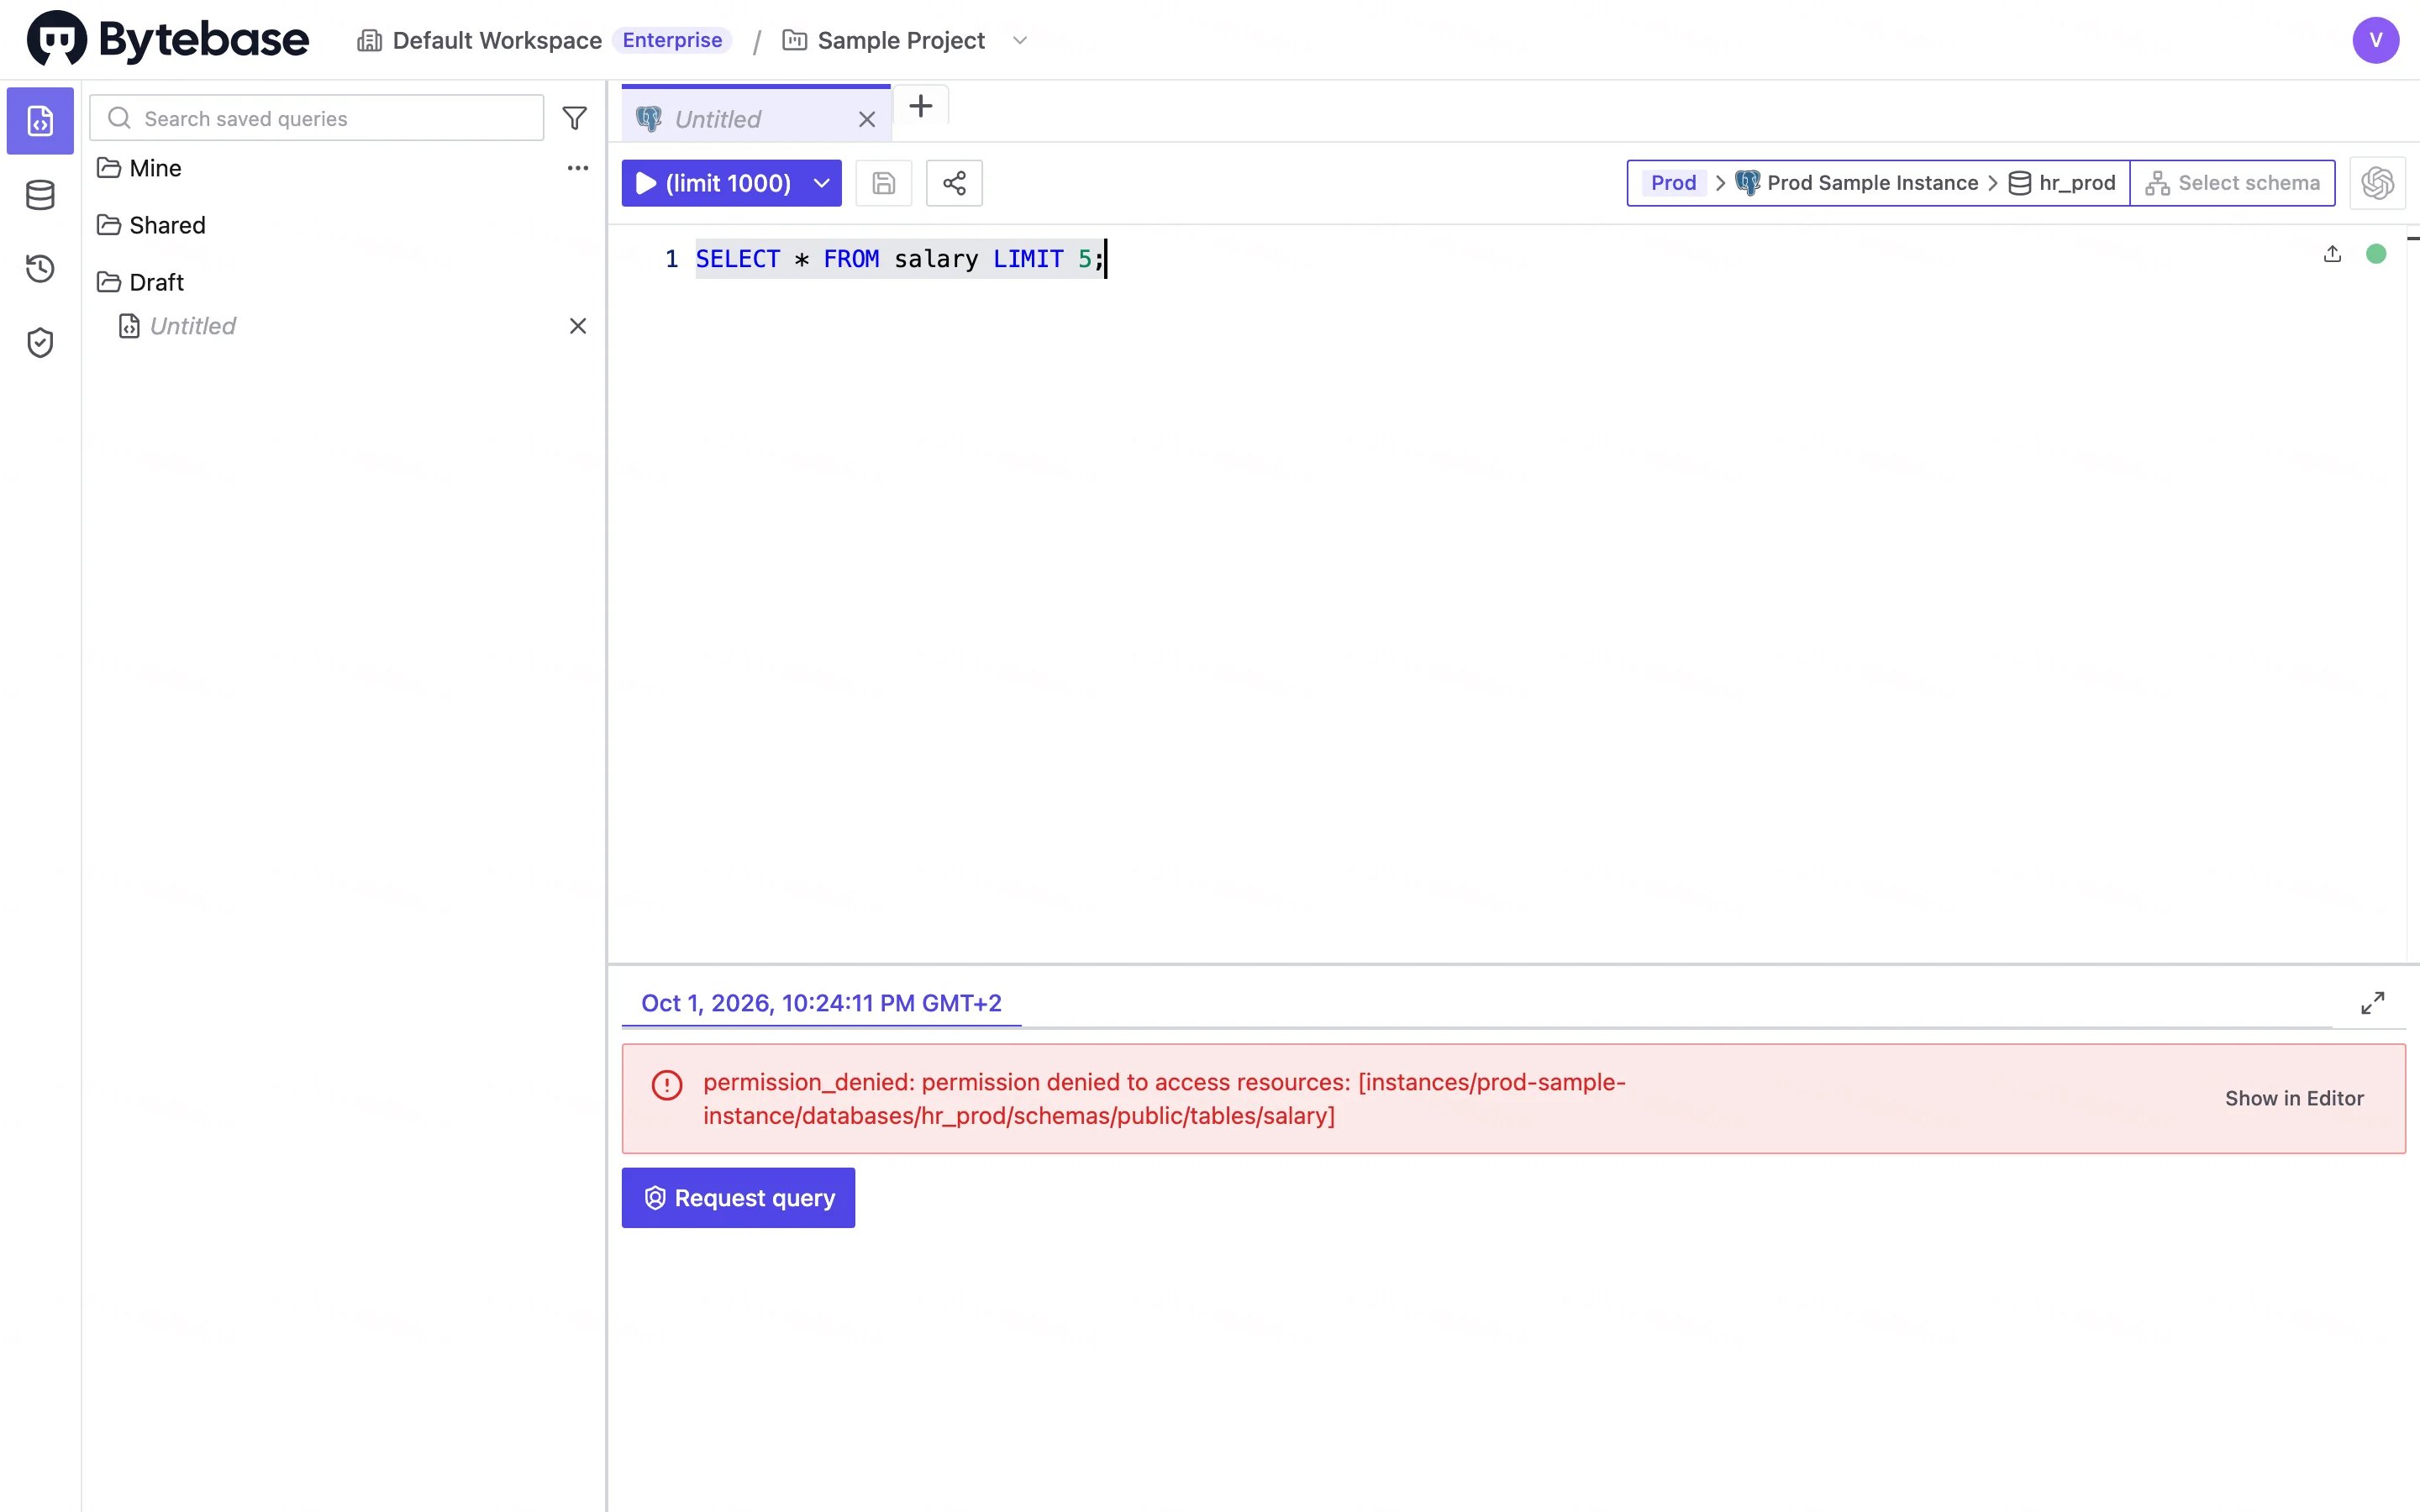
Task: Open the database schema sidebar icon
Action: pyautogui.click(x=40, y=195)
